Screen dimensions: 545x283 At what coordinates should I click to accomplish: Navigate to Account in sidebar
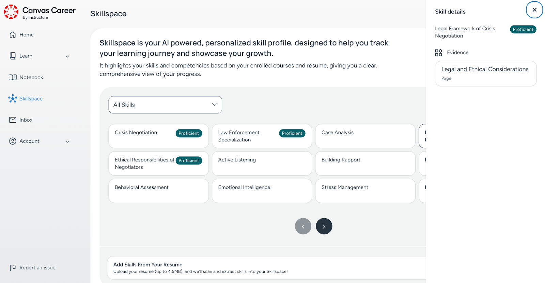pyautogui.click(x=29, y=141)
